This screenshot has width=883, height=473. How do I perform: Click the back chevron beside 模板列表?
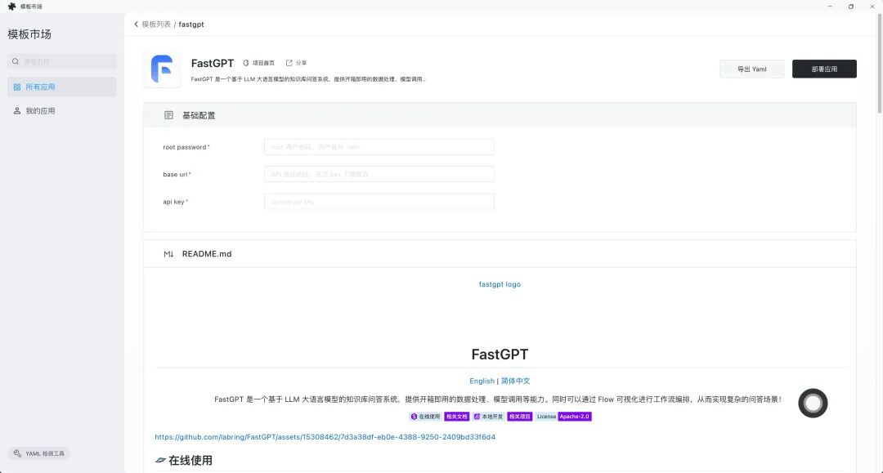(137, 25)
